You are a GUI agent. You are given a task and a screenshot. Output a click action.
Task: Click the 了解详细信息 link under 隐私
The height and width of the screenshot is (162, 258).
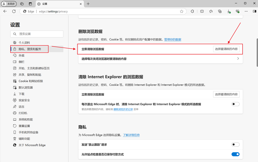point(131,135)
